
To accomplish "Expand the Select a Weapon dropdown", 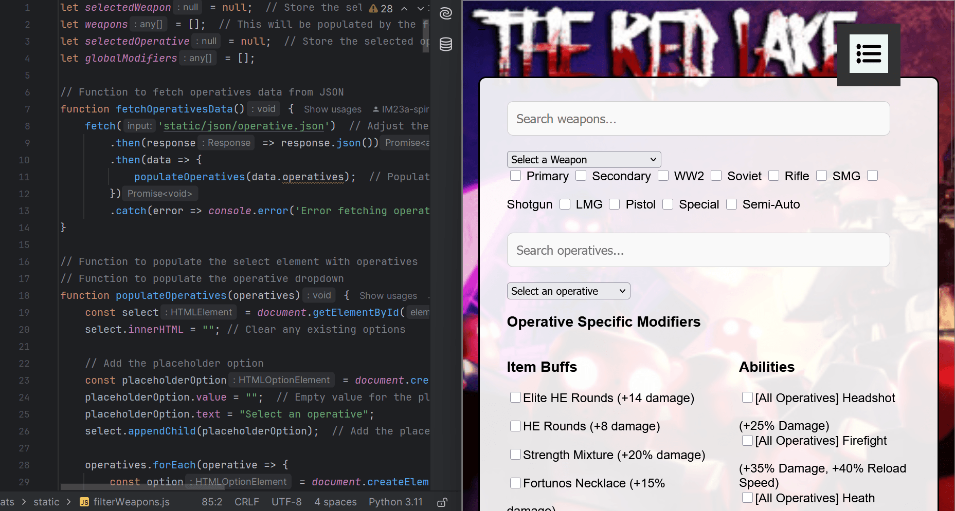I will tap(584, 160).
